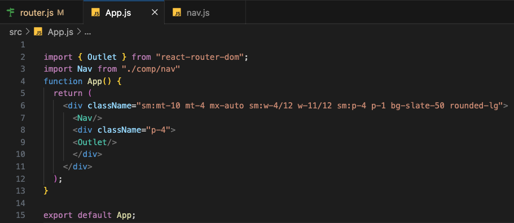Open the router.js tab
Viewport: 514px width, 223px height.
(x=42, y=12)
